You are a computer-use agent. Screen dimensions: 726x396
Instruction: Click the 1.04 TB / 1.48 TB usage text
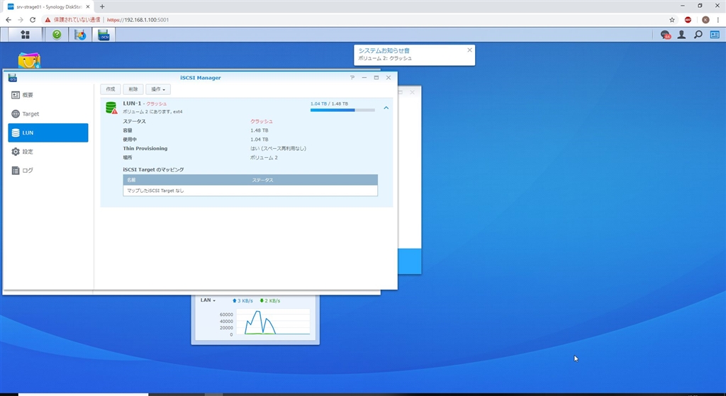click(x=329, y=103)
